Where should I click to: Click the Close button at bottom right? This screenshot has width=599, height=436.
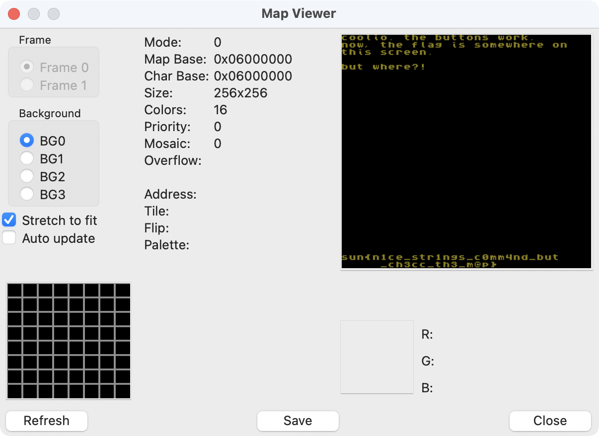(x=550, y=421)
